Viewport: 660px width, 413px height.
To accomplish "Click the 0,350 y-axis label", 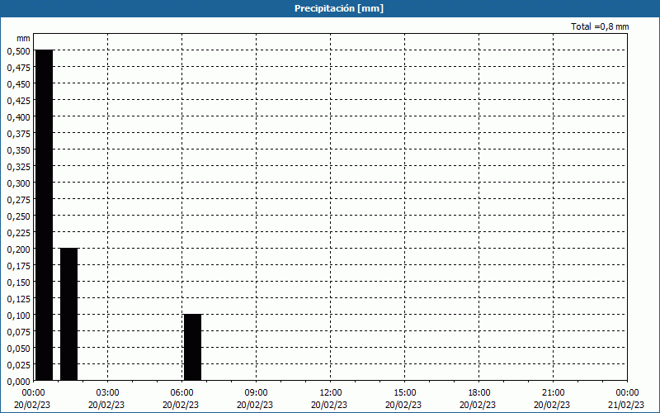I will tap(19, 150).
